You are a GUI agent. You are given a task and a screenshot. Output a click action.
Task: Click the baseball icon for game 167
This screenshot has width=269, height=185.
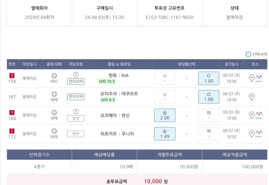pos(54,94)
